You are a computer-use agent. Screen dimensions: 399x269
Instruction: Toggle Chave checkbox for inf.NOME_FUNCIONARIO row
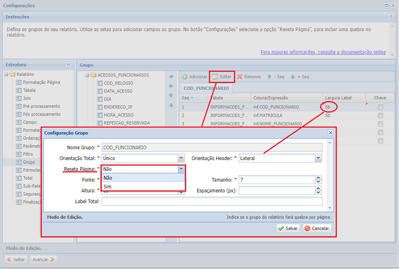(x=380, y=124)
